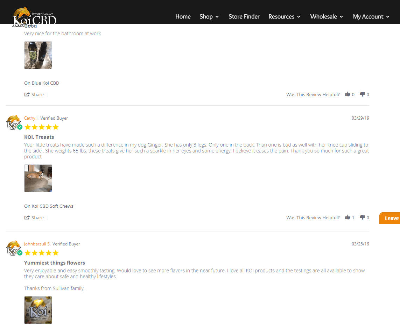Screen dimensions: 400x328
Task: Thumbs down the Blue Koi CBD review
Action: (362, 94)
